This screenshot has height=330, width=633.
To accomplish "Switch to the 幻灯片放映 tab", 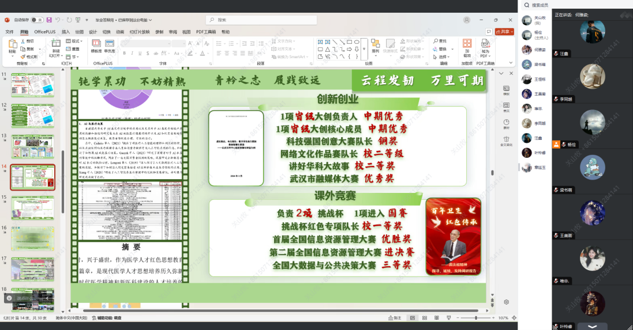I will coord(139,32).
